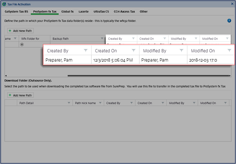Click filter icon on Path Nick Name column

(100, 103)
